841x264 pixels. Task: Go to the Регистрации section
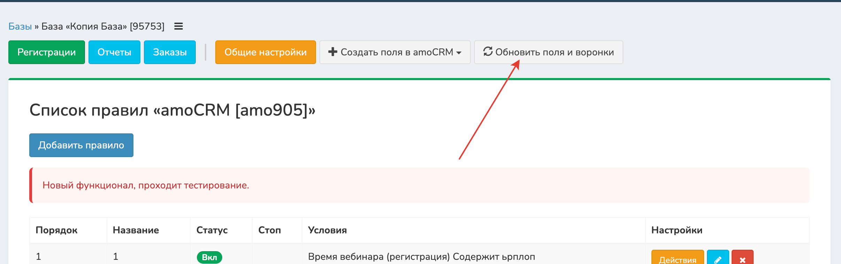tap(46, 52)
